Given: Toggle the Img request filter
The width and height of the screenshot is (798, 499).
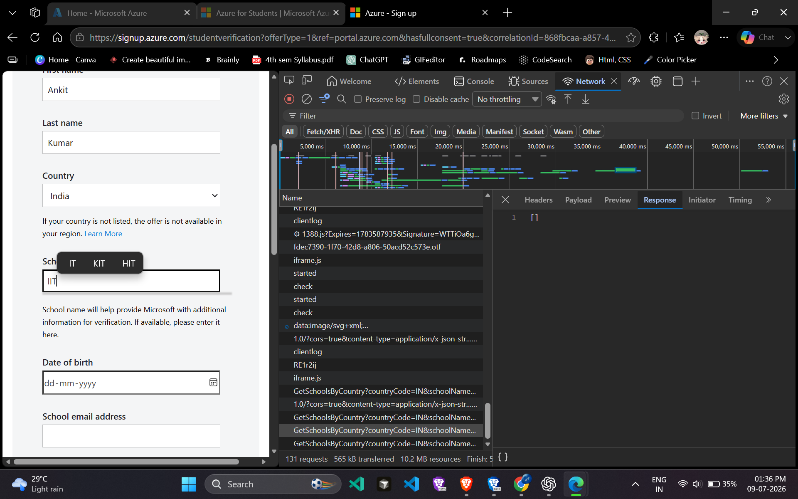Looking at the screenshot, I should pos(440,132).
